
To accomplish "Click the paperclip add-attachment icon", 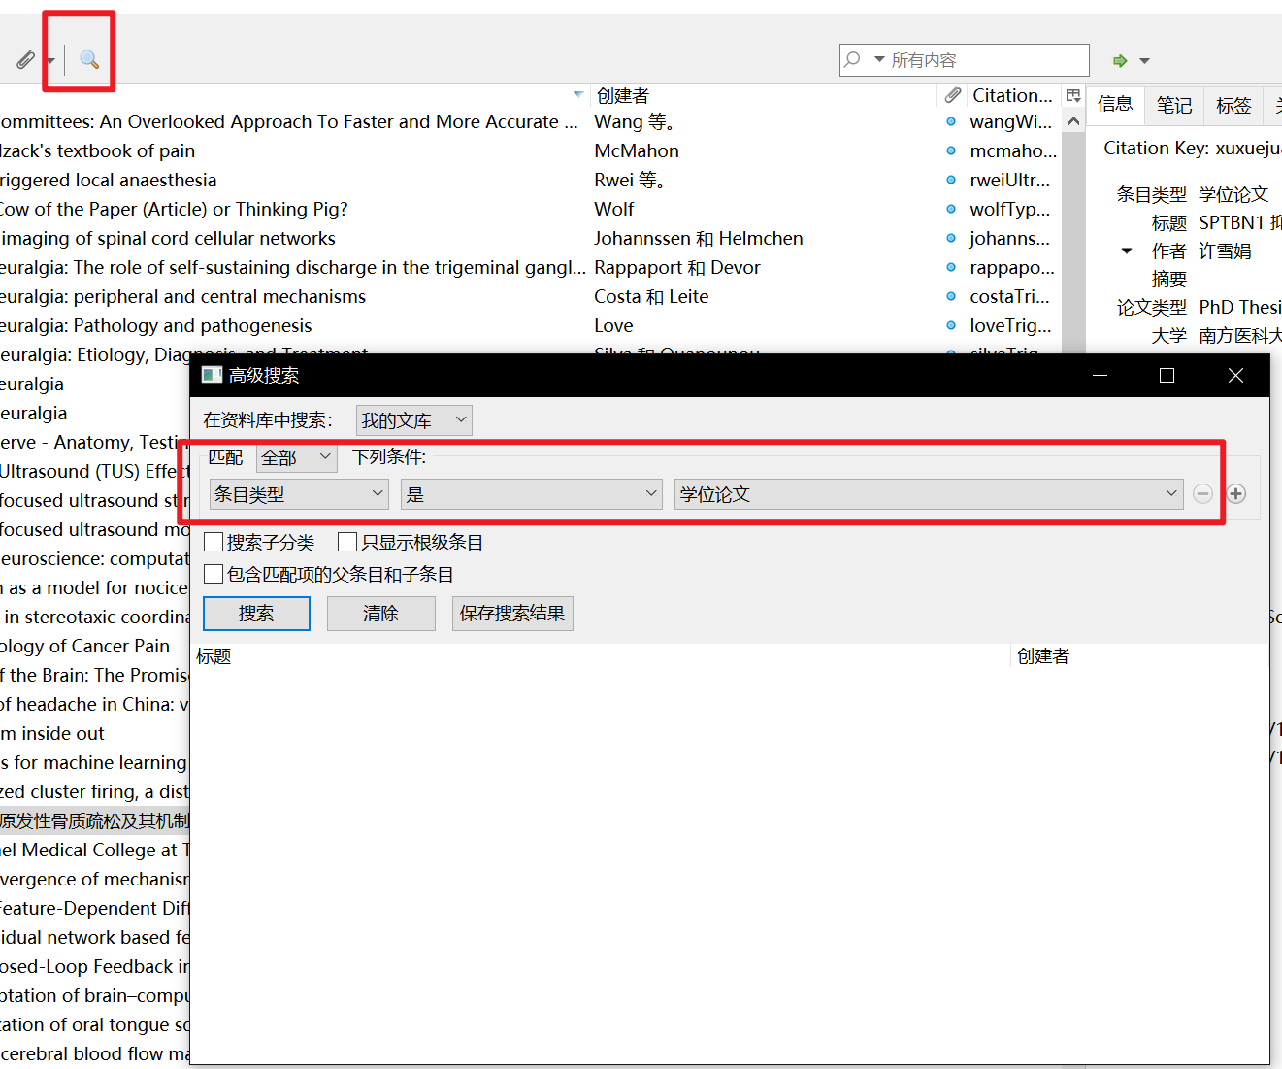I will (26, 60).
